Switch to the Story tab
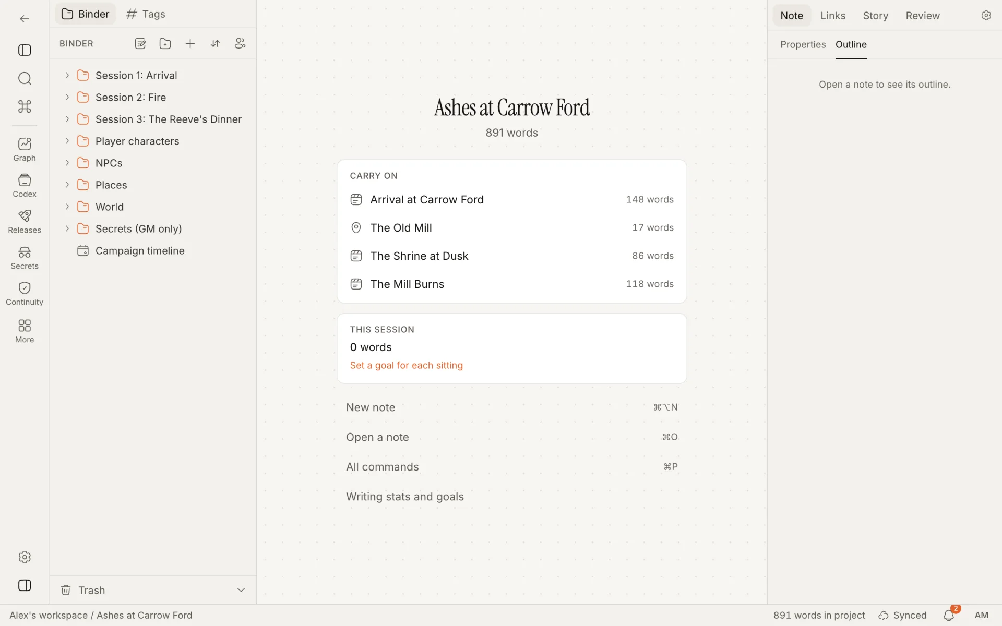The image size is (1002, 626). [875, 16]
